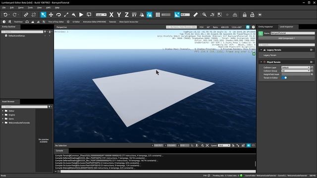The height and width of the screenshot is (178, 317).
Task: Switch to the Entity Inspector tab
Action: 265,27
